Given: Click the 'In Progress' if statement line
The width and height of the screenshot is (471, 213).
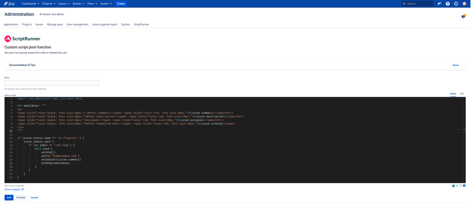Looking at the screenshot, I should coord(50,138).
